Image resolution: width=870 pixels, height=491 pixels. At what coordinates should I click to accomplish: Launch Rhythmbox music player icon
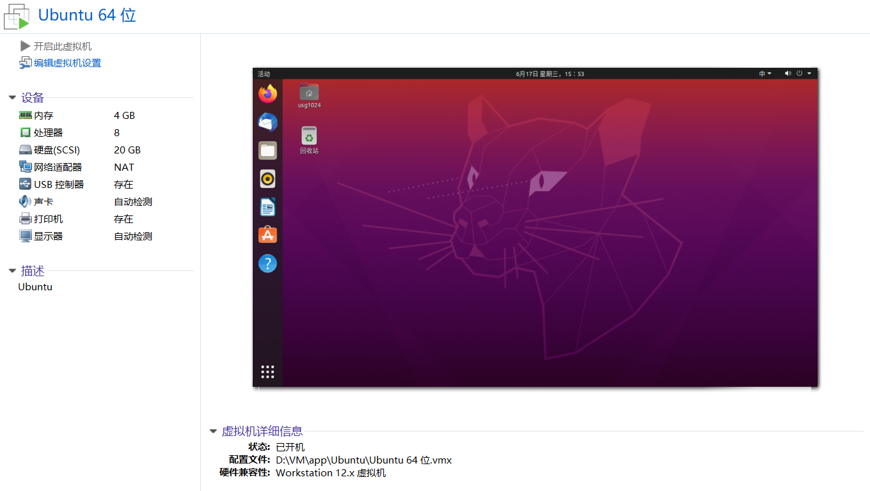point(267,179)
